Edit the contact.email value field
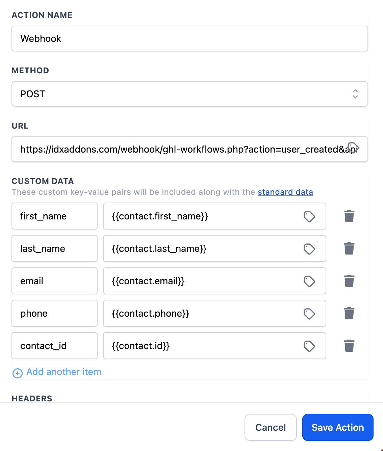Image resolution: width=383 pixels, height=451 pixels. pos(203,281)
